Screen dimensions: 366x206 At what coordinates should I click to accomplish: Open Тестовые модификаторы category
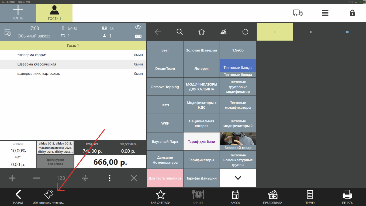(x=238, y=105)
